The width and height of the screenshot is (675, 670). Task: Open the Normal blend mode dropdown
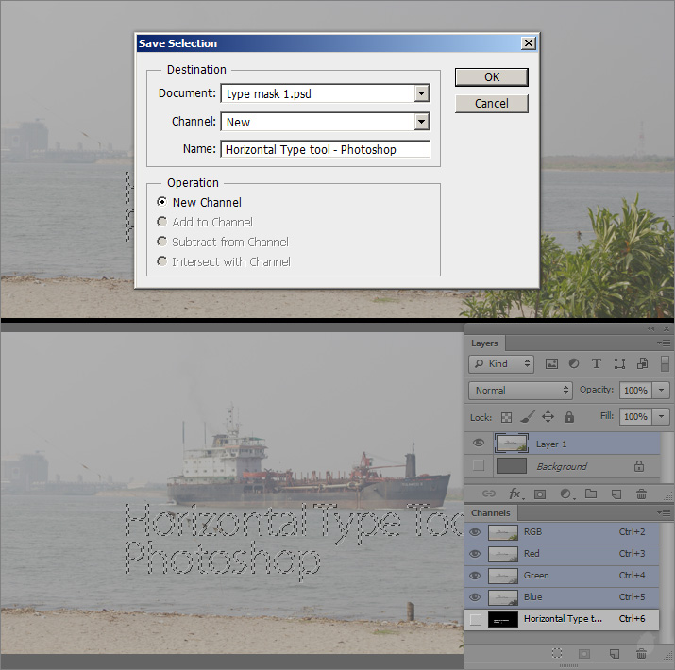520,390
